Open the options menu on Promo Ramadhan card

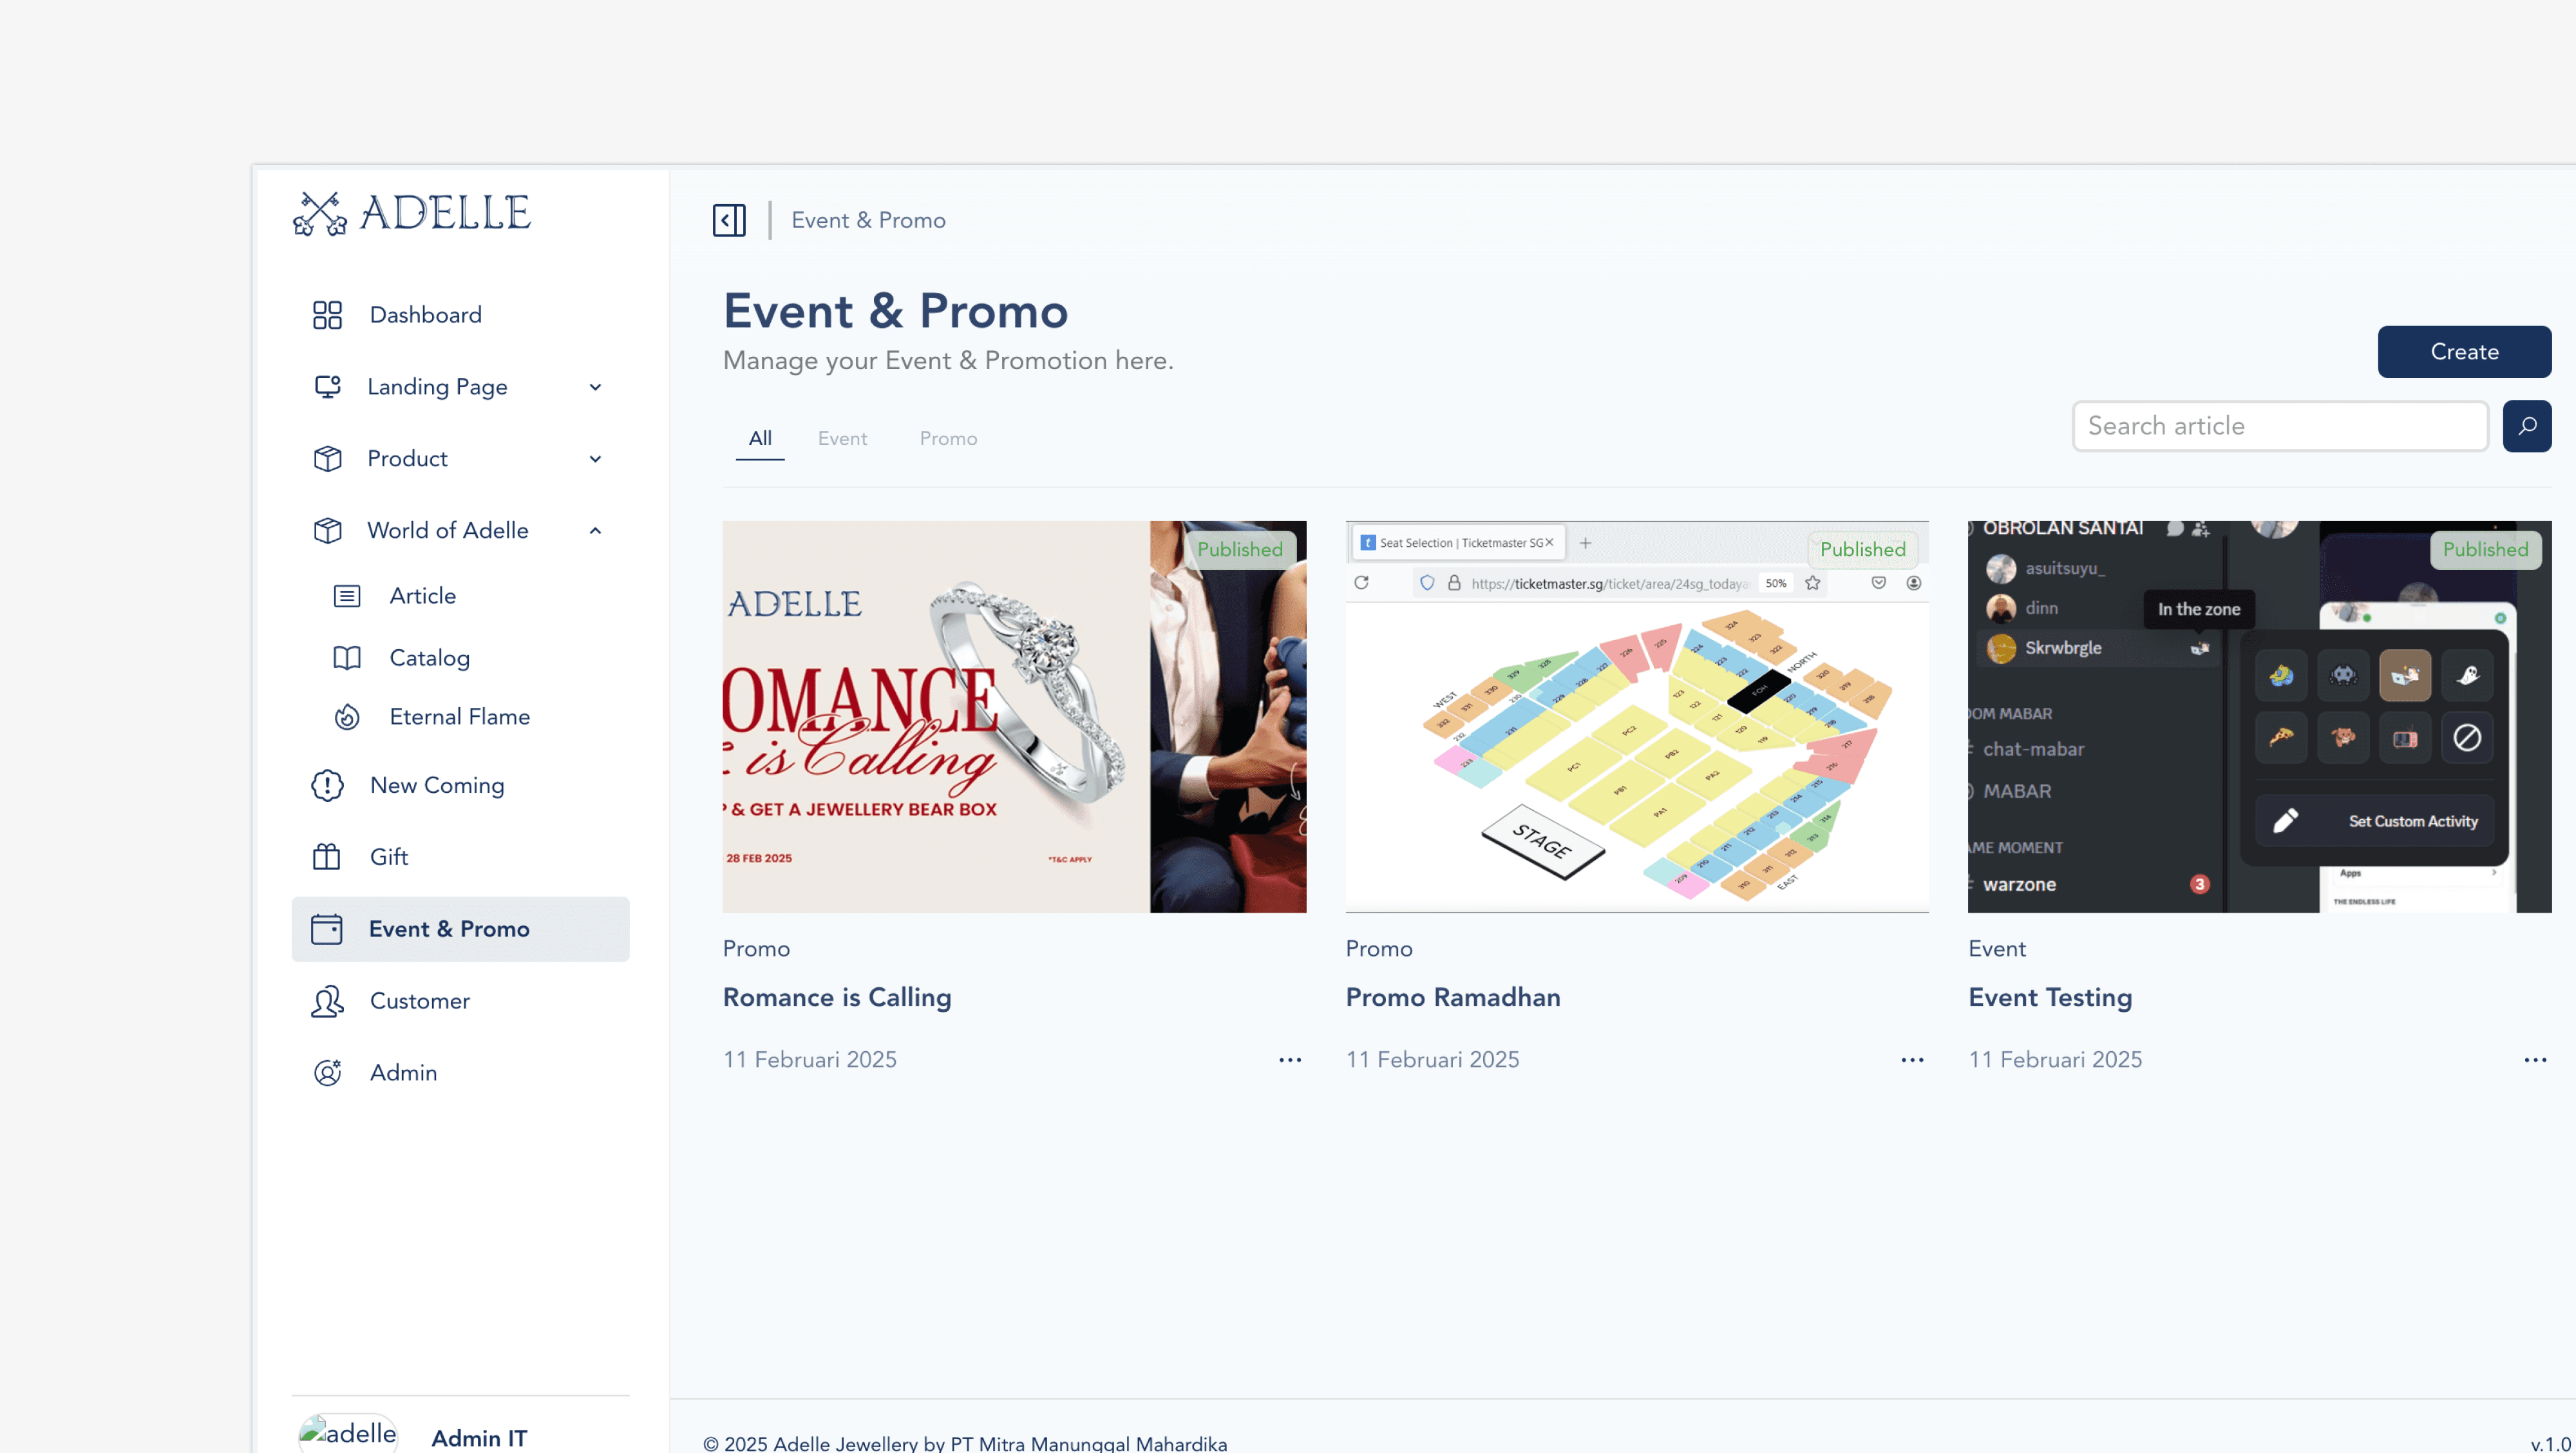click(x=1911, y=1060)
